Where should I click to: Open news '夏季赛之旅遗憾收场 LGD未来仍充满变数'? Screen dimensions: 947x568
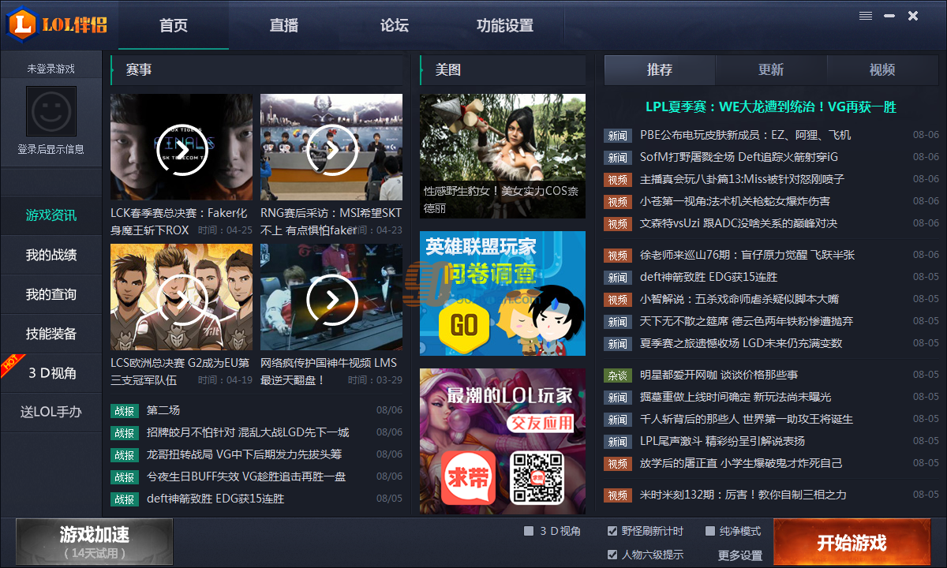(x=741, y=344)
